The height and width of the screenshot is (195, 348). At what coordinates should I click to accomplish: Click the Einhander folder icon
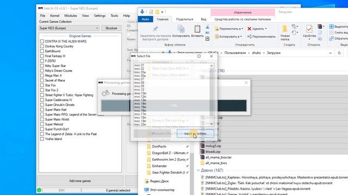click(x=149, y=166)
